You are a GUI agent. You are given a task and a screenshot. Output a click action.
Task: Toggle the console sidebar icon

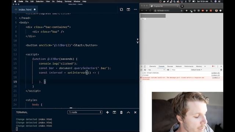[x=141, y=70]
